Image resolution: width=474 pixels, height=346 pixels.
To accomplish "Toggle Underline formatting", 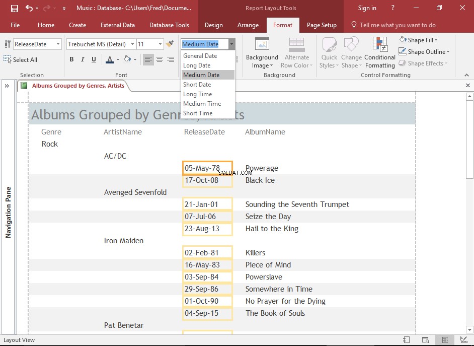I will 94,59.
